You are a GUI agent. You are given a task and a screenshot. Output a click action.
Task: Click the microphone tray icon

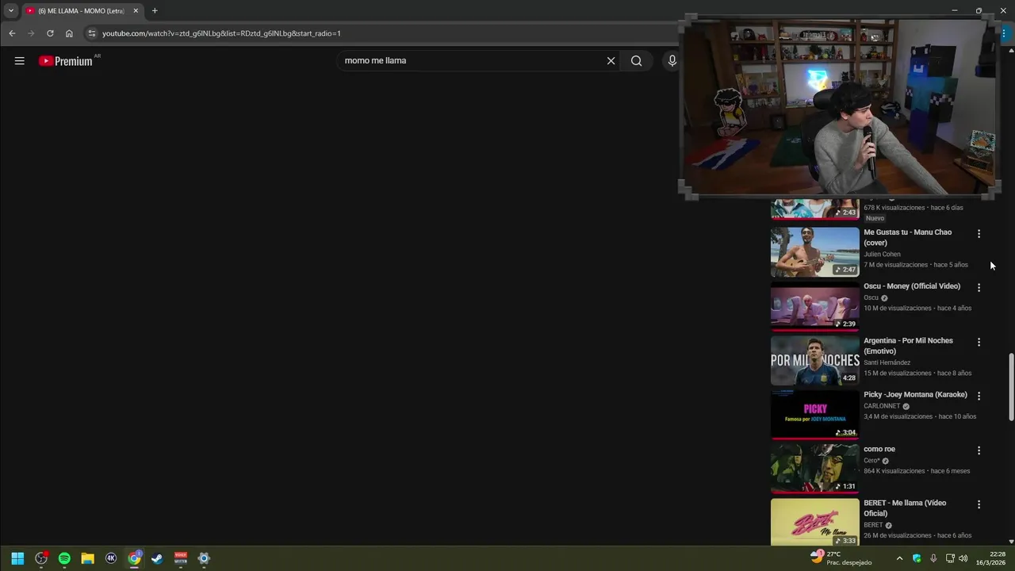pyautogui.click(x=933, y=558)
